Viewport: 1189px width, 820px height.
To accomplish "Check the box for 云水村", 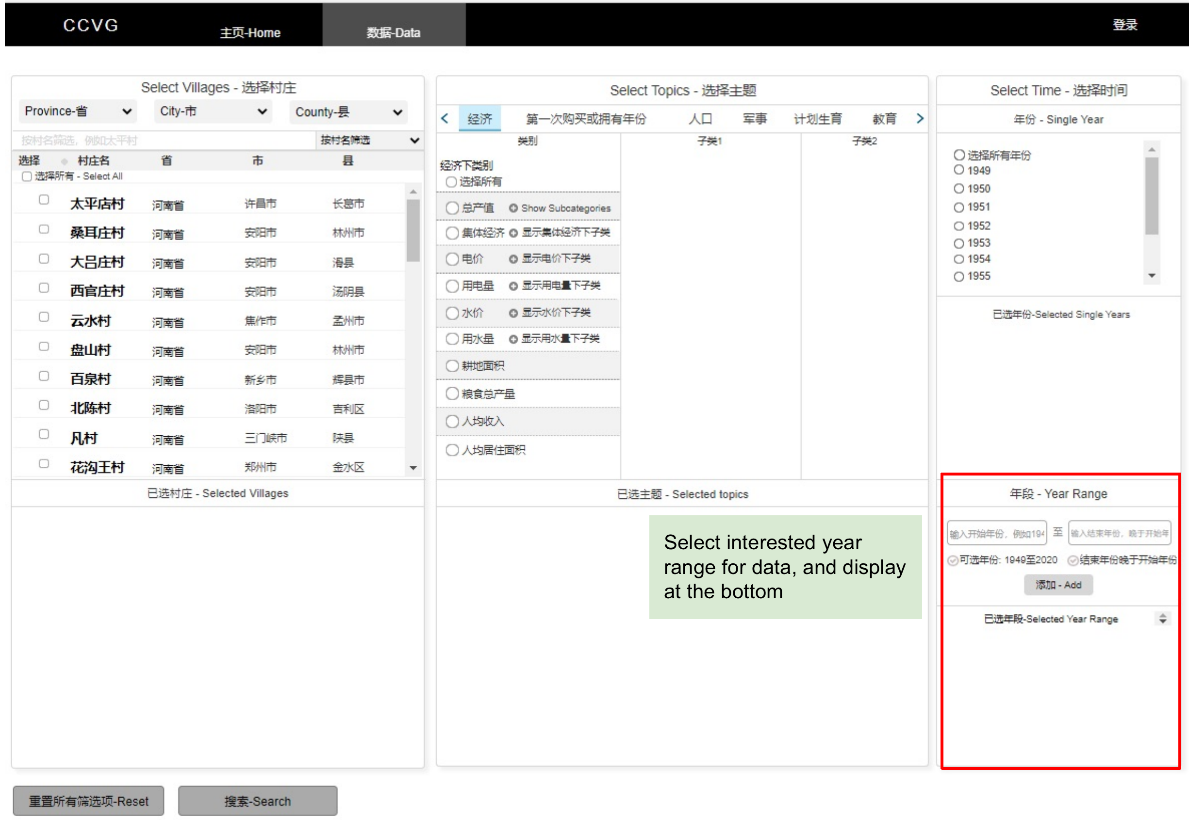I will 44,317.
